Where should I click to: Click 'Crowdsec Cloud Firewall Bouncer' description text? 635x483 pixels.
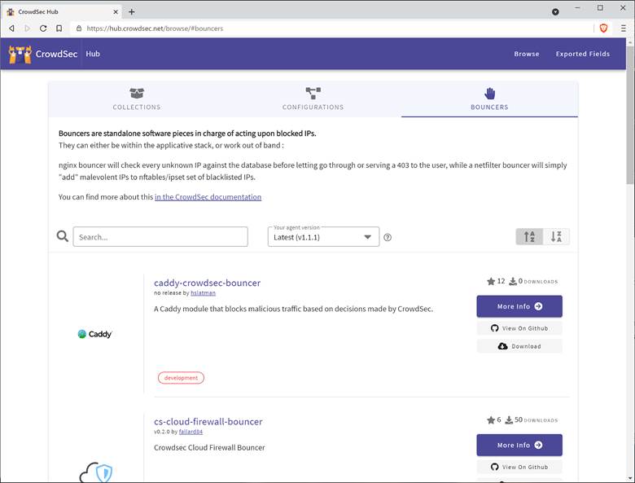[209, 447]
